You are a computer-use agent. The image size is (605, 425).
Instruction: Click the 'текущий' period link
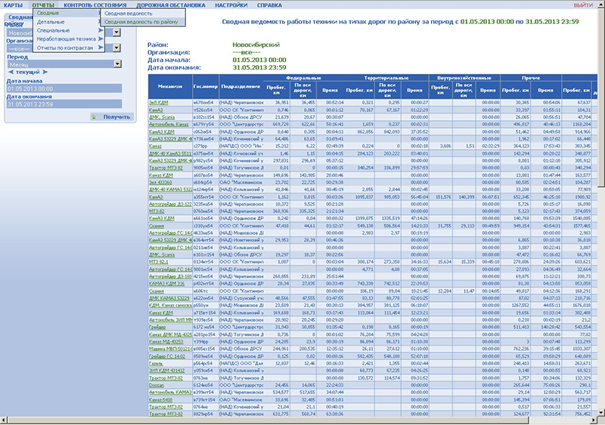[28, 72]
